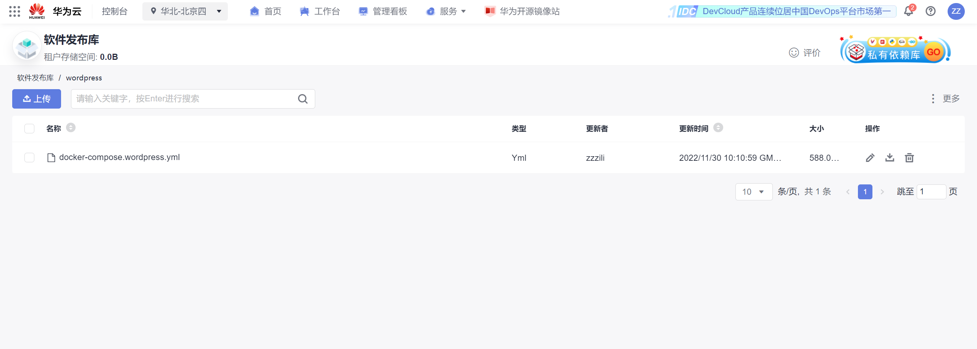Focus the keyword search input field
Screen dimensions: 977x349
point(193,99)
